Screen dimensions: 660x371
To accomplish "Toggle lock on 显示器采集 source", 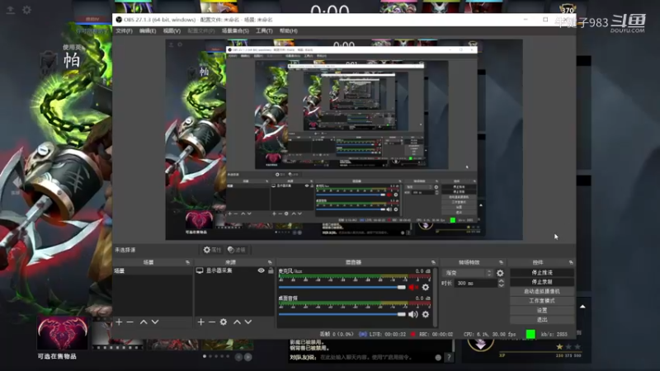I will point(271,270).
